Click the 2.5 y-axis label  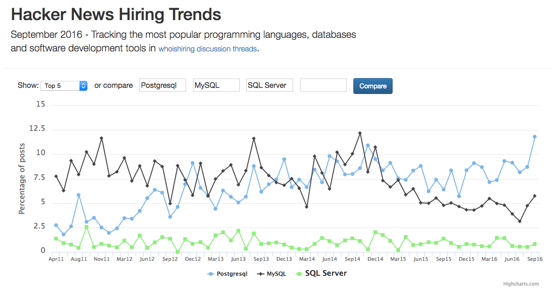click(x=39, y=226)
